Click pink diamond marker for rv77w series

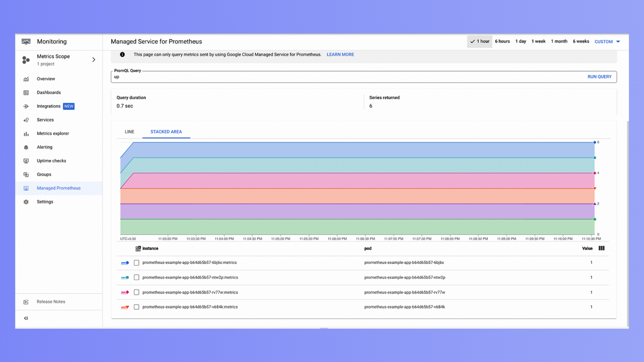(125, 292)
